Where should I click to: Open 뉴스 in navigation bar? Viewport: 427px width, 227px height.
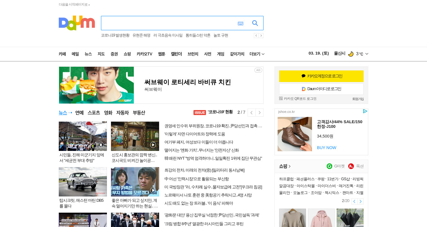(x=88, y=54)
